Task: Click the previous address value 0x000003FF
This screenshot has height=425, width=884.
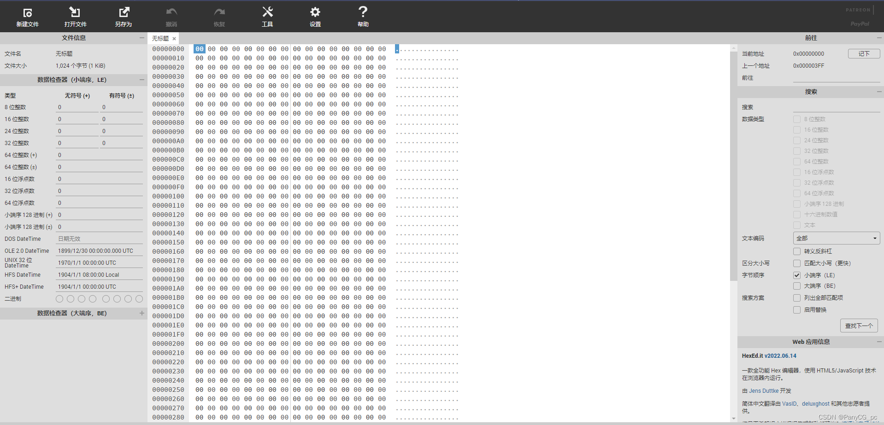Action: [808, 66]
